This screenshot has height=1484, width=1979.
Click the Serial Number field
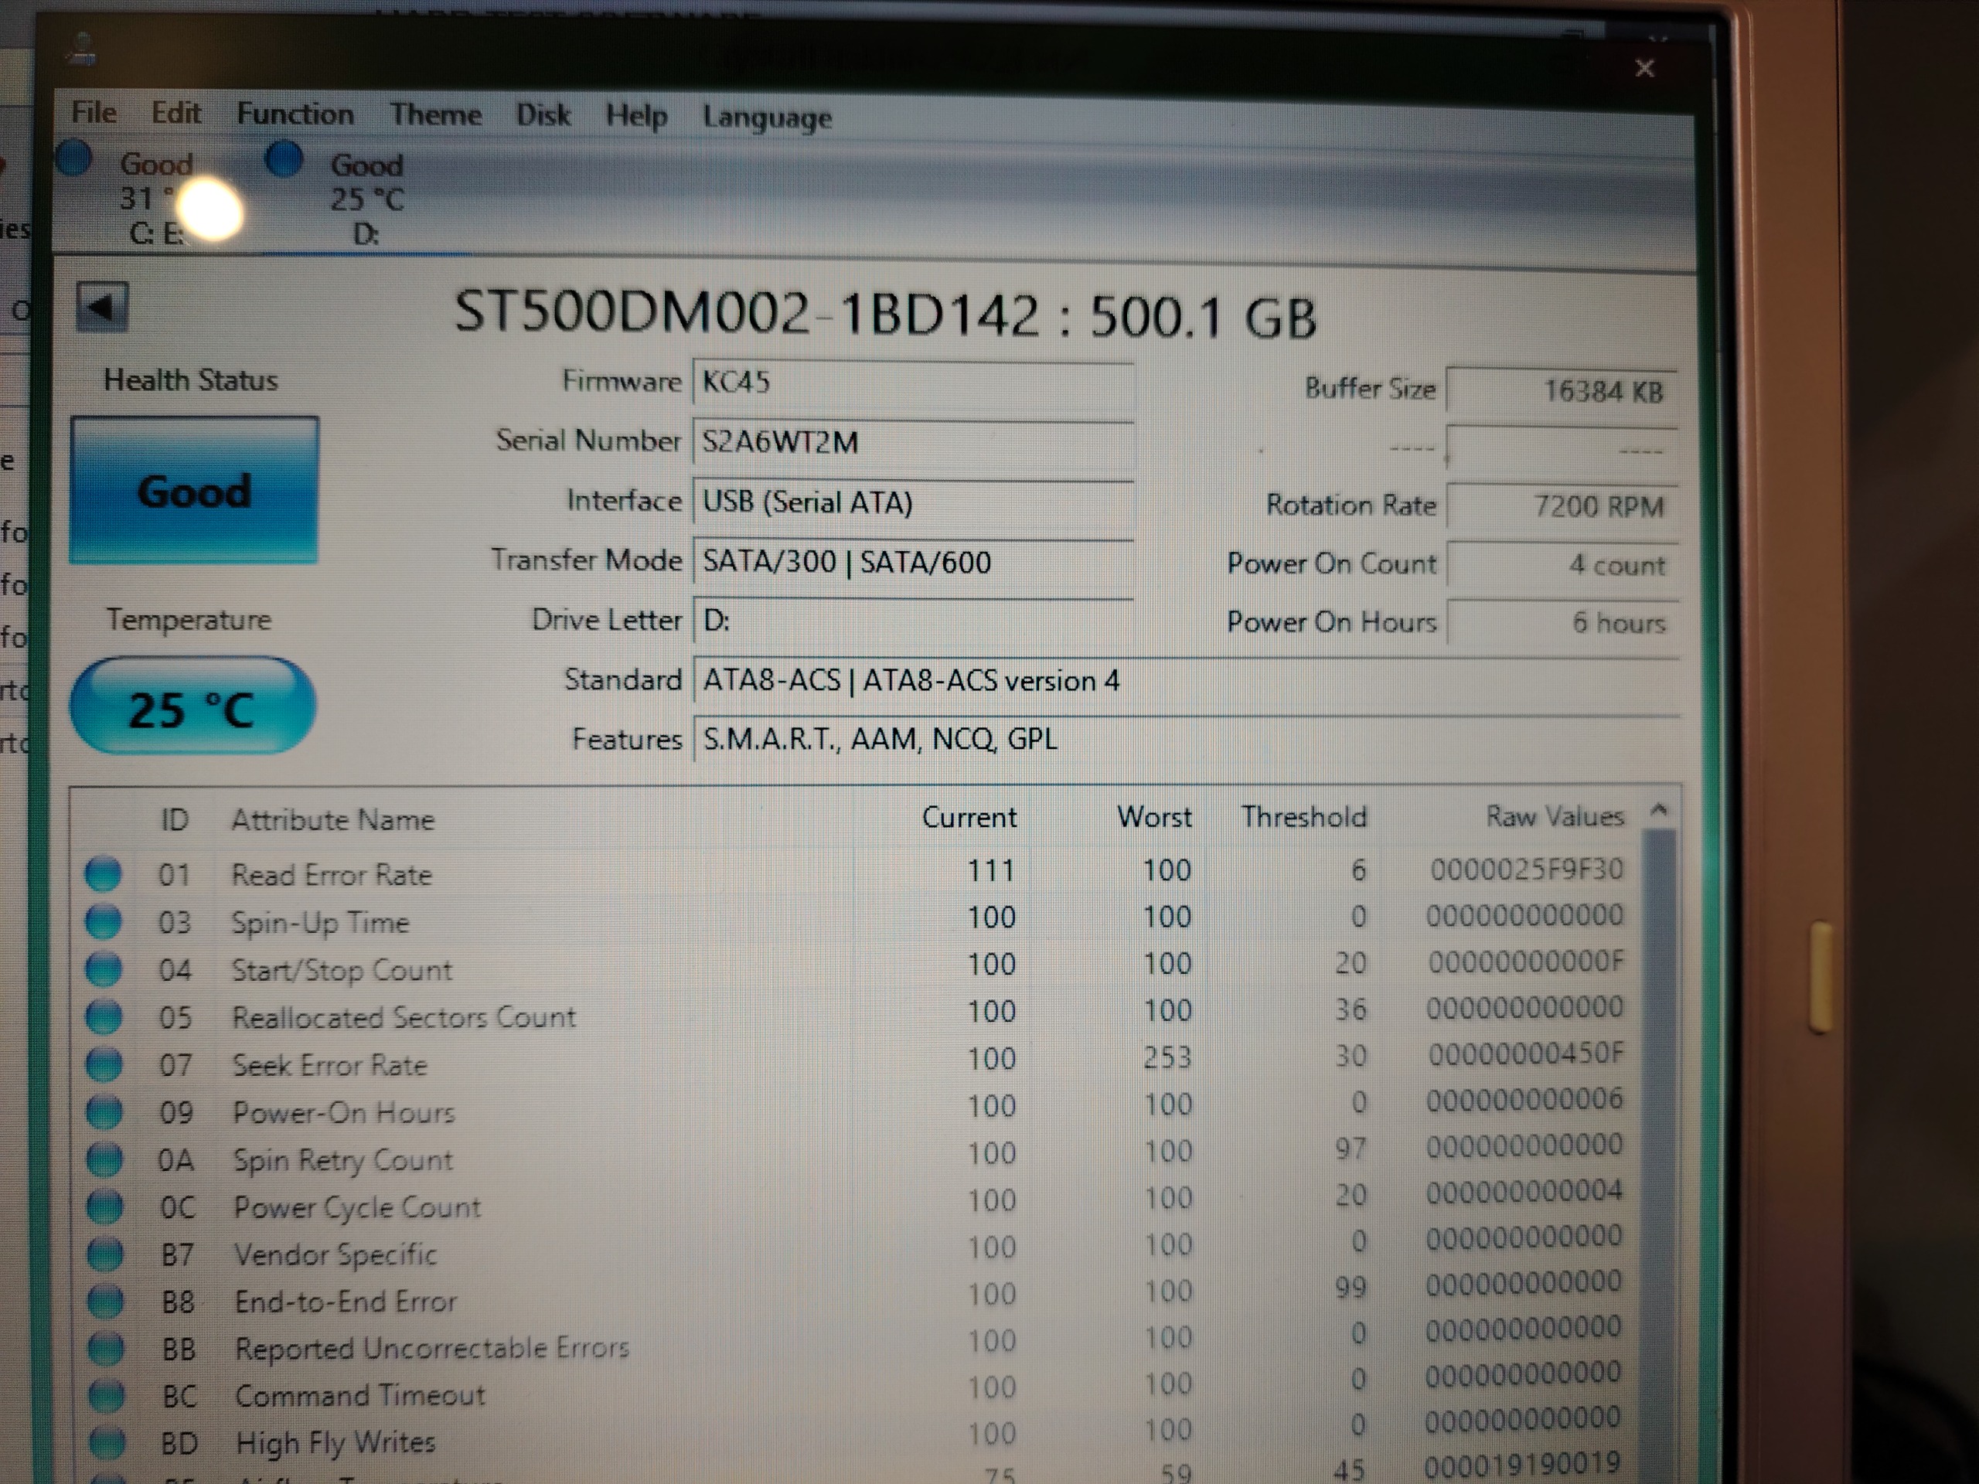point(912,442)
